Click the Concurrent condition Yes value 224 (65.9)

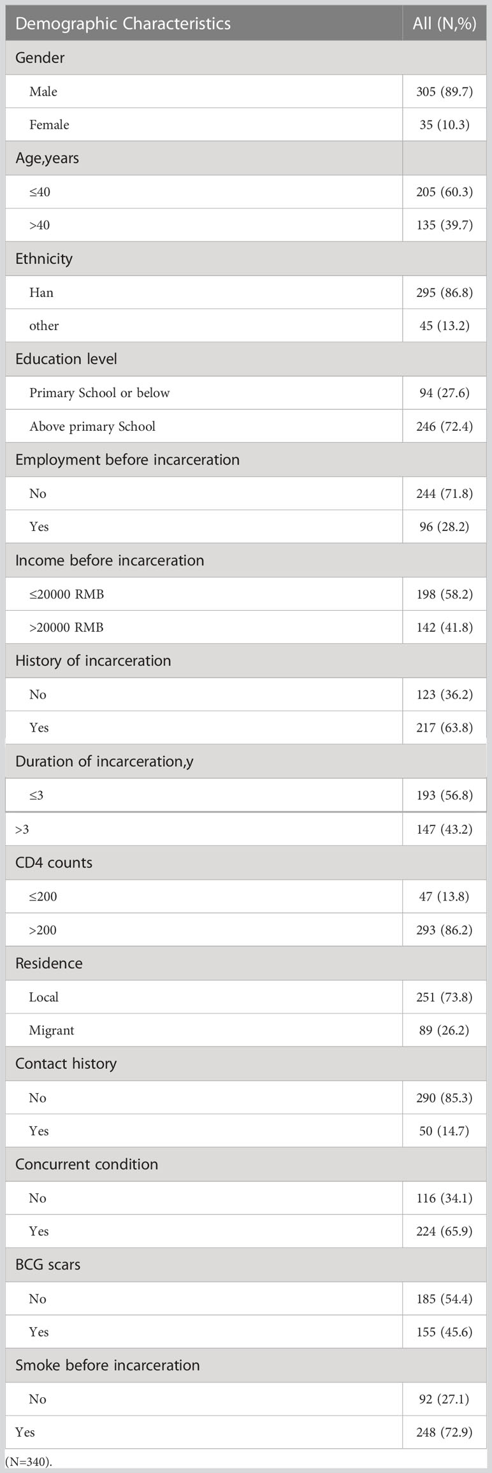coord(444,1231)
